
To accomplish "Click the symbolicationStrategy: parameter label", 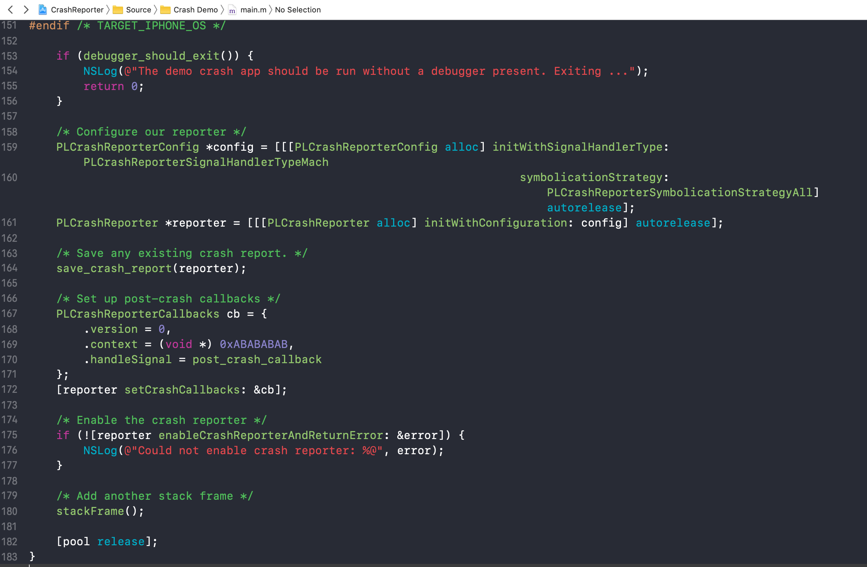I will [x=594, y=177].
